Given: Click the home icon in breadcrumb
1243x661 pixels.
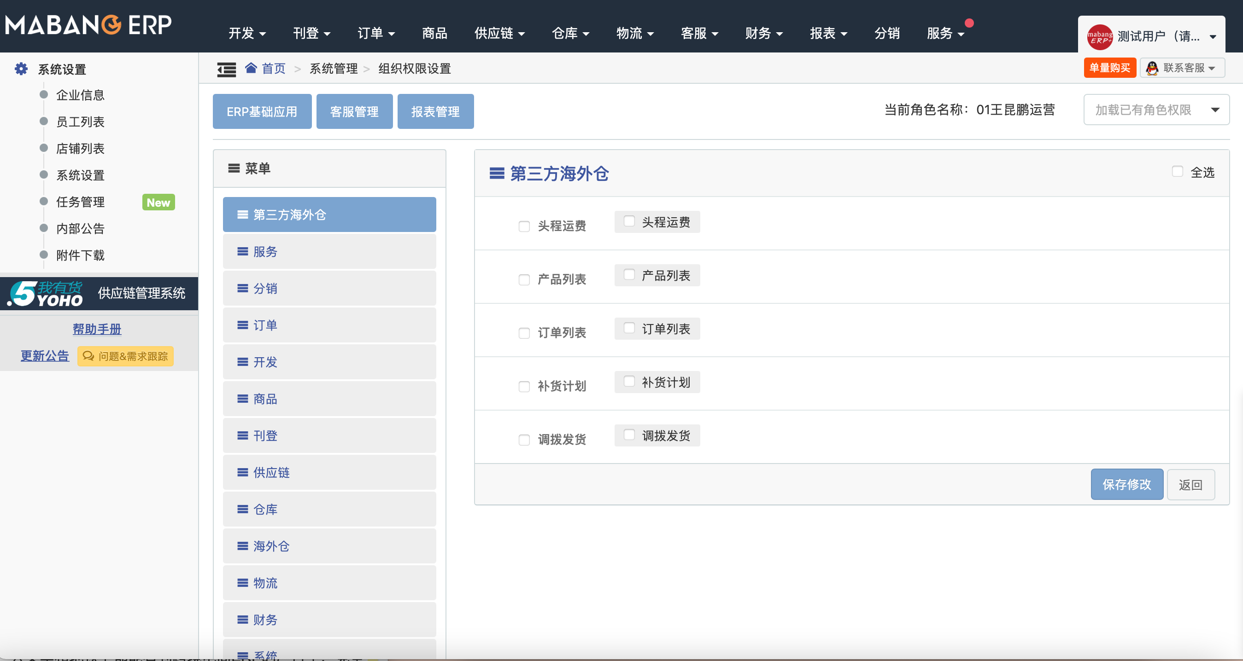Looking at the screenshot, I should point(251,68).
